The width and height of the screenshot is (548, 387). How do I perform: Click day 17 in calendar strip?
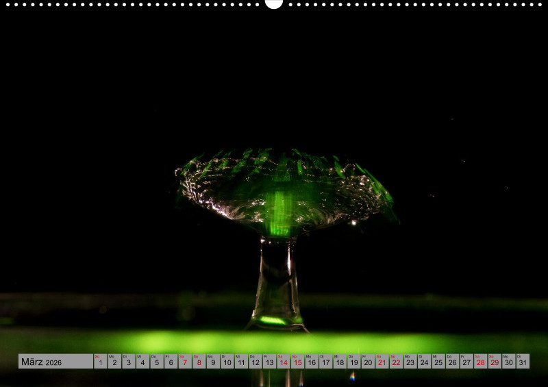[x=326, y=362]
